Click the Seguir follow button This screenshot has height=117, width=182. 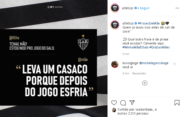(x=144, y=8)
